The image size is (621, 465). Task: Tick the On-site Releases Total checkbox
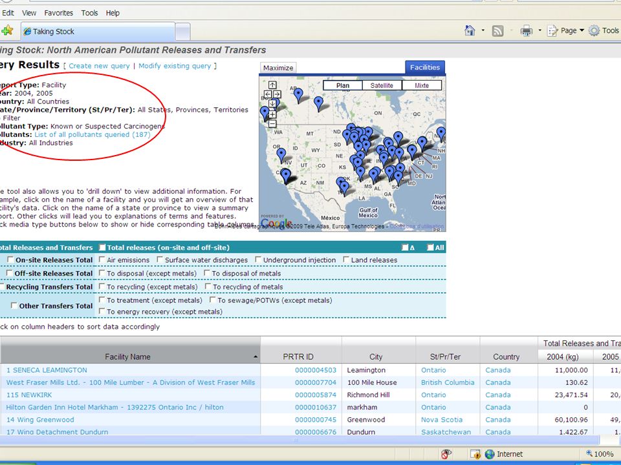pyautogui.click(x=11, y=260)
